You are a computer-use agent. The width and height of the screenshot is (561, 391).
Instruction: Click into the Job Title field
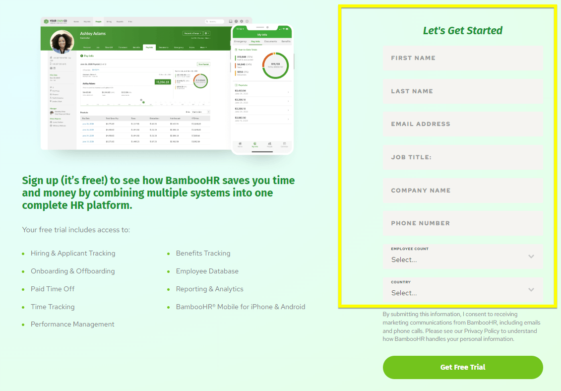pos(463,157)
